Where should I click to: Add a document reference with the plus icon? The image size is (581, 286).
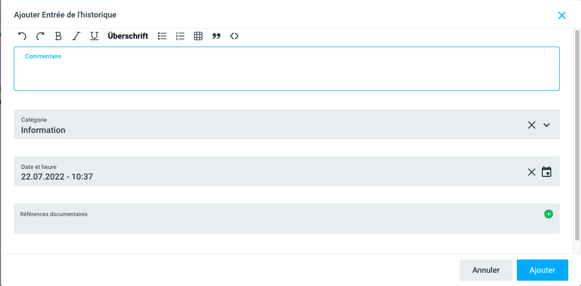[549, 214]
